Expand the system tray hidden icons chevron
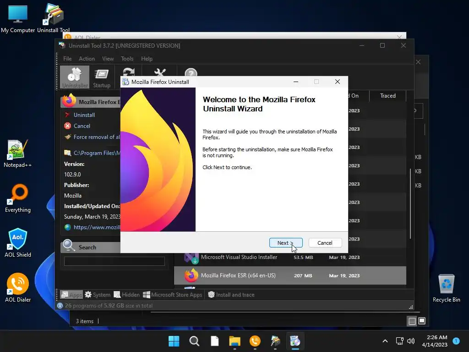Screen dimensions: 469x352 (385, 341)
